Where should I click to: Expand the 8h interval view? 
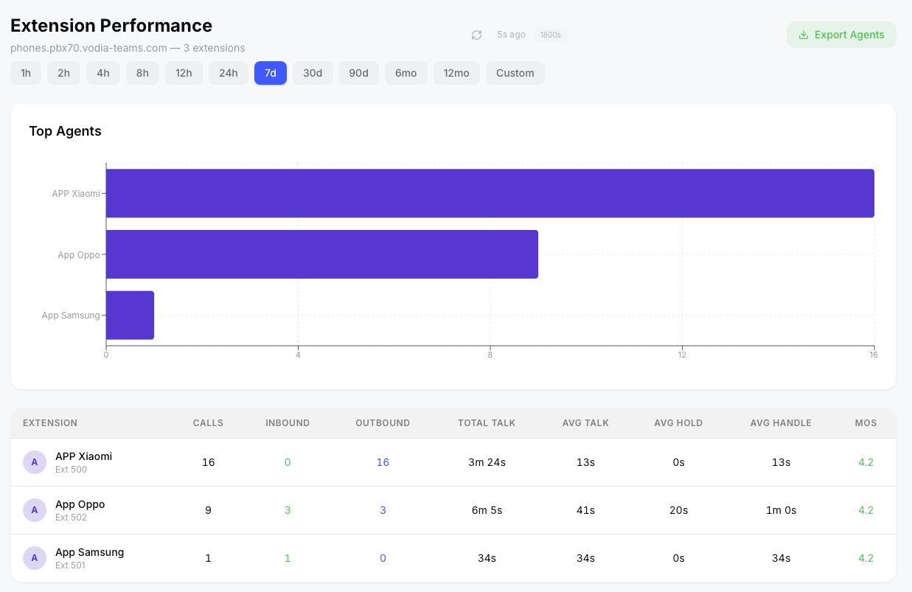(142, 73)
